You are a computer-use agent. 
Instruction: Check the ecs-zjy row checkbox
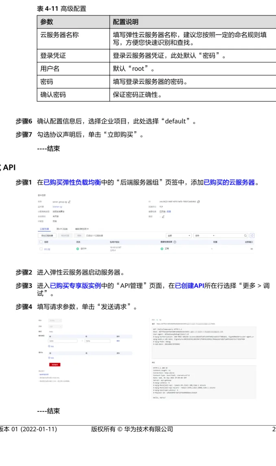[x=41, y=249]
